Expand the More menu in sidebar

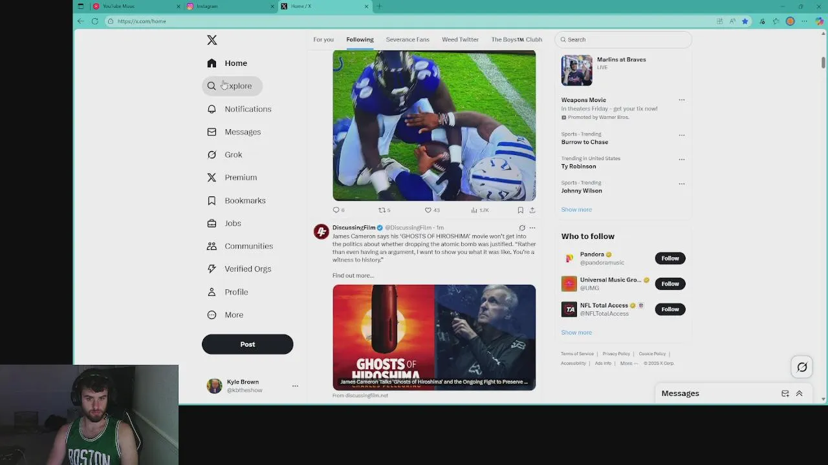[225, 315]
